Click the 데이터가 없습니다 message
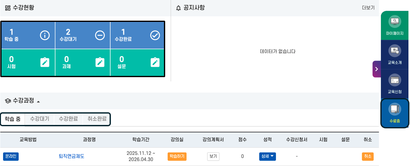The height and width of the screenshot is (166, 410). click(x=278, y=52)
